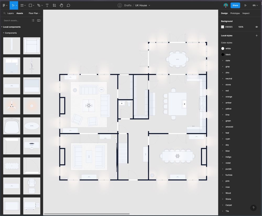Switch to the Layers tab
262x216 pixels.
click(x=10, y=13)
